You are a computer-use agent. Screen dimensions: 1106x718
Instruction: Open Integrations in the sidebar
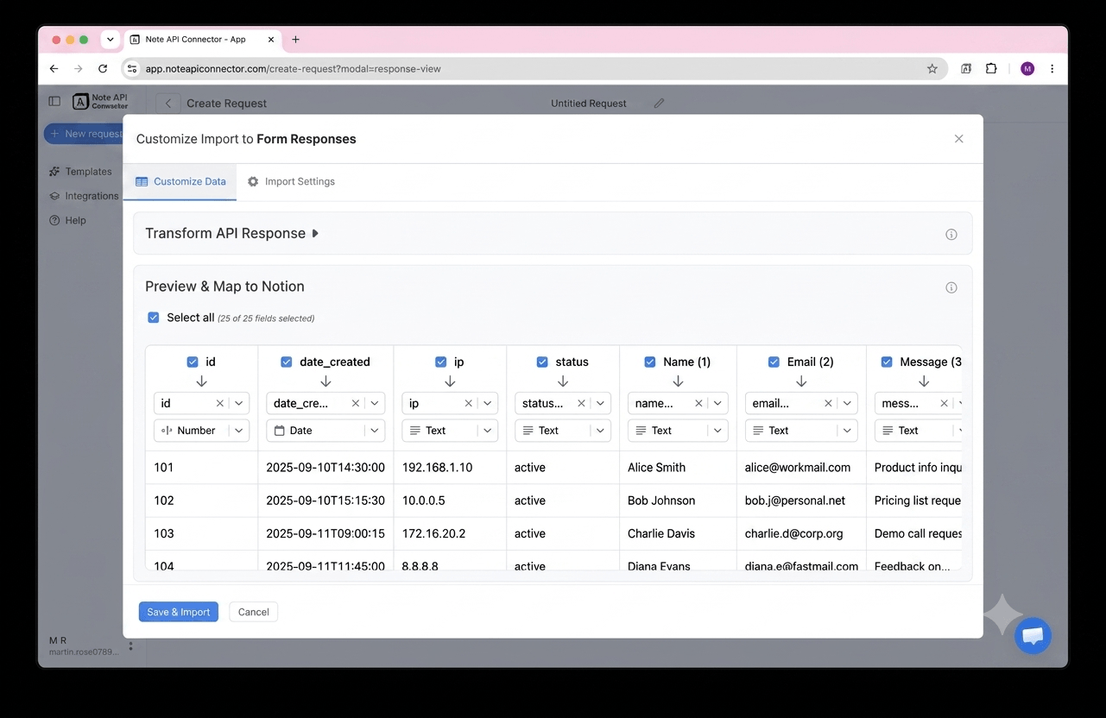84,196
